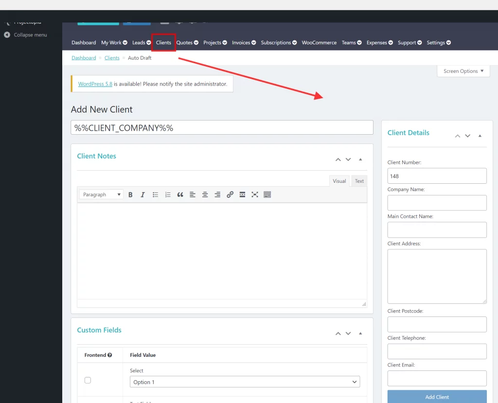498x403 pixels.
Task: Move Custom Fields panel up
Action: (x=338, y=333)
